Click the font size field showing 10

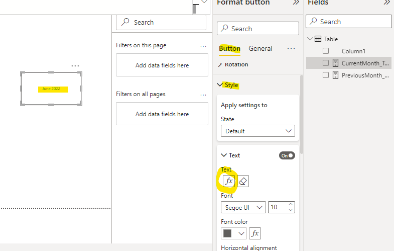point(278,207)
